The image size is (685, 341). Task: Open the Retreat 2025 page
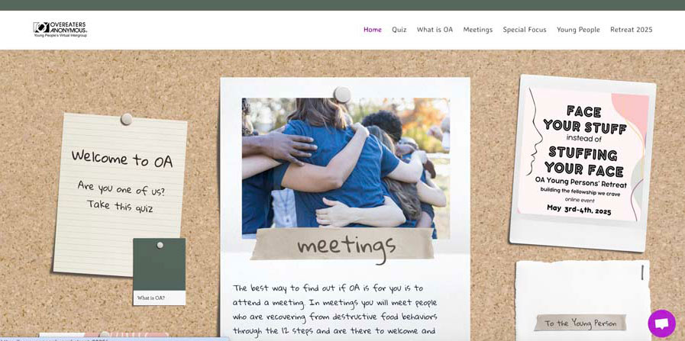click(x=632, y=30)
